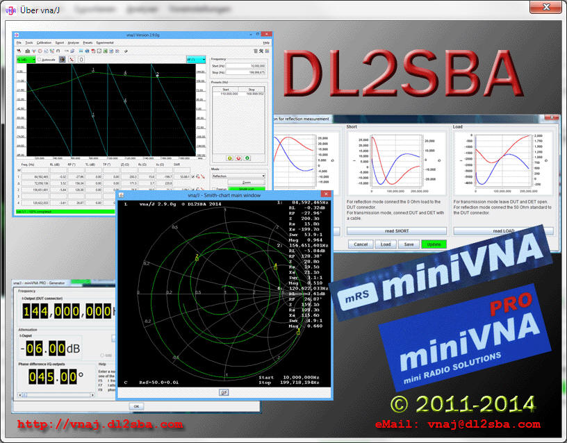Expand the Mode dropdown showing Reflection
The height and width of the screenshot is (443, 567).
[x=238, y=176]
